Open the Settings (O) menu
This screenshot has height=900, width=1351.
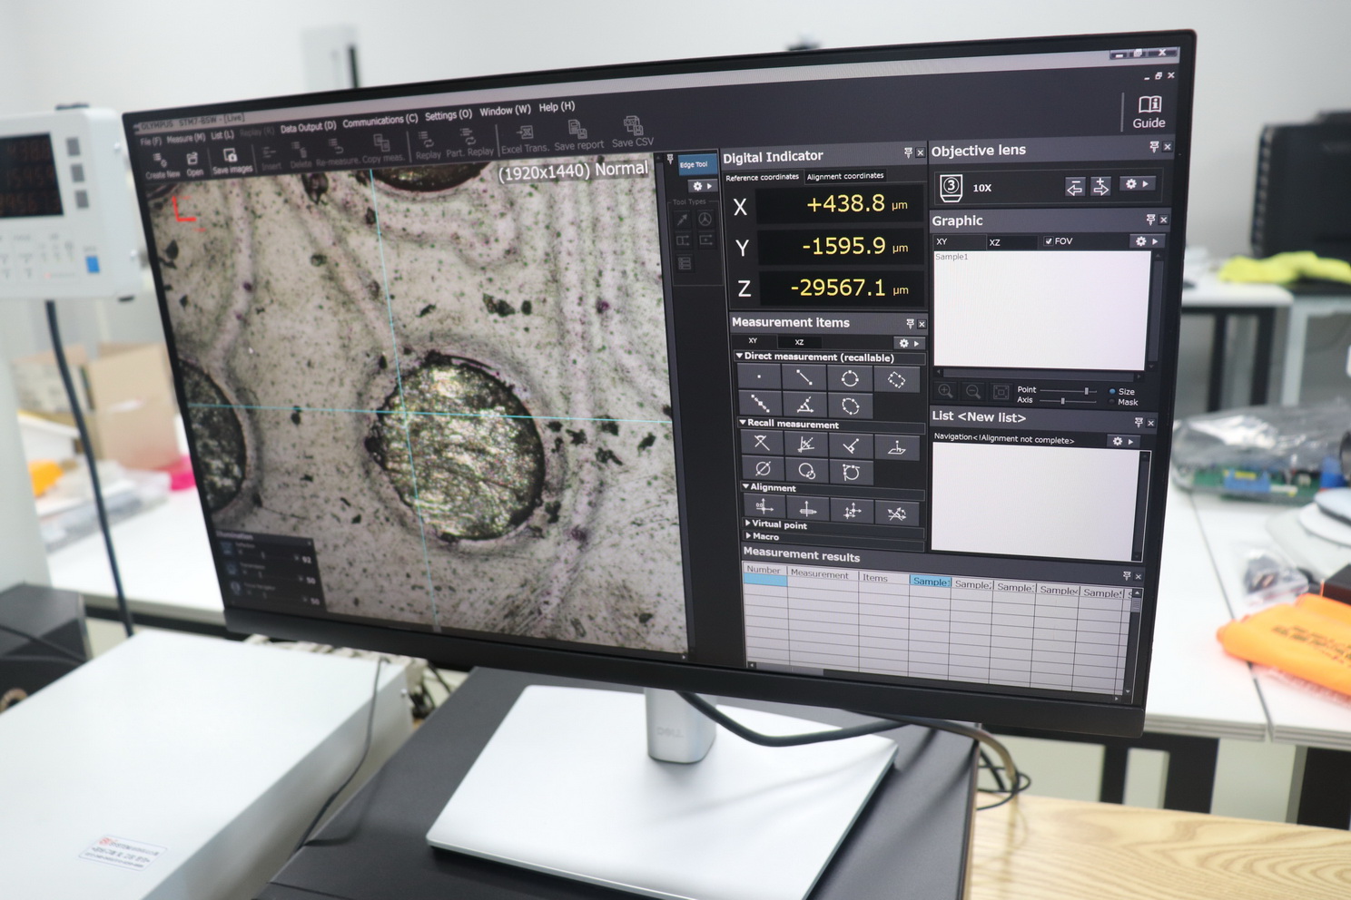pos(448,115)
